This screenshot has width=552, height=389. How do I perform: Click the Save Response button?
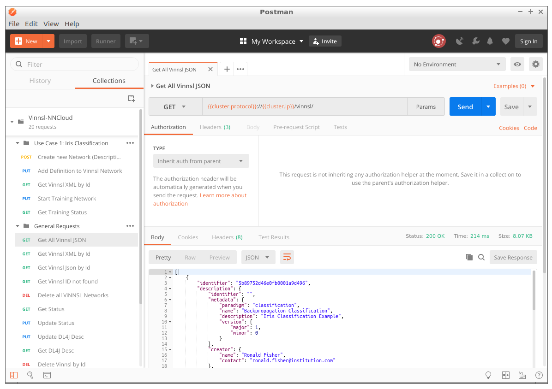513,257
